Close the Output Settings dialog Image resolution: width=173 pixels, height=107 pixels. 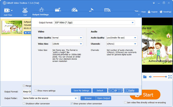[139, 14]
